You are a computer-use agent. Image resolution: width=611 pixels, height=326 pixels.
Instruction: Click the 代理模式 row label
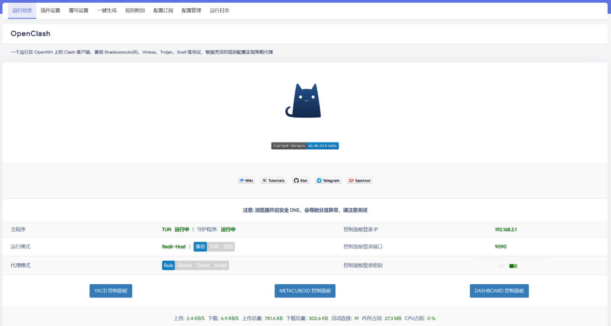tap(21, 265)
